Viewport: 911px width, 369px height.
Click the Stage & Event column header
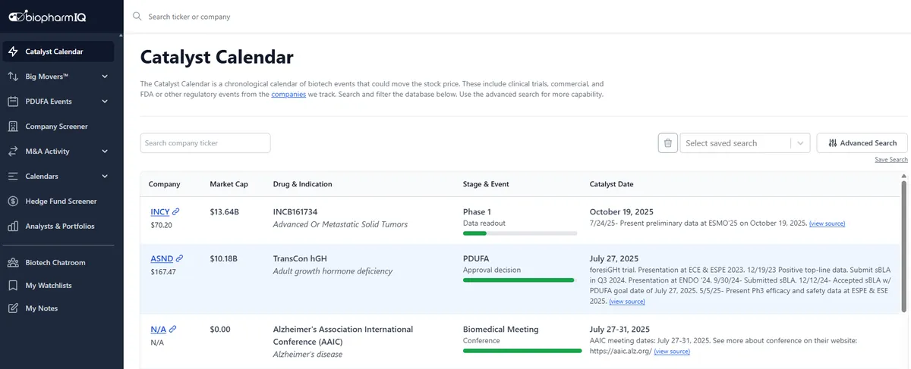pyautogui.click(x=486, y=184)
